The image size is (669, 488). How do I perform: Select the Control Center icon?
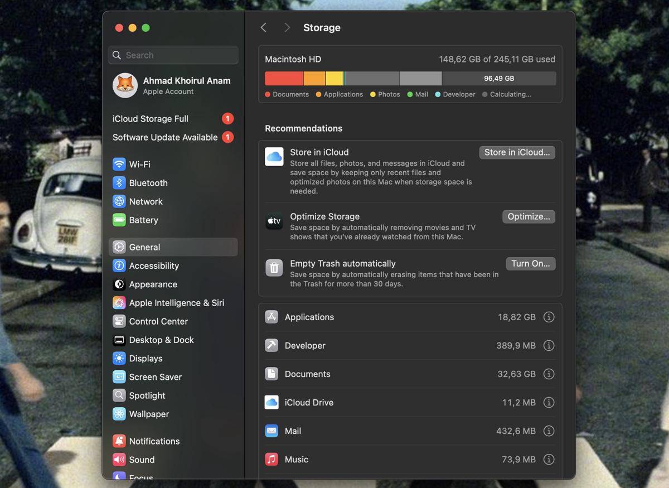(119, 321)
